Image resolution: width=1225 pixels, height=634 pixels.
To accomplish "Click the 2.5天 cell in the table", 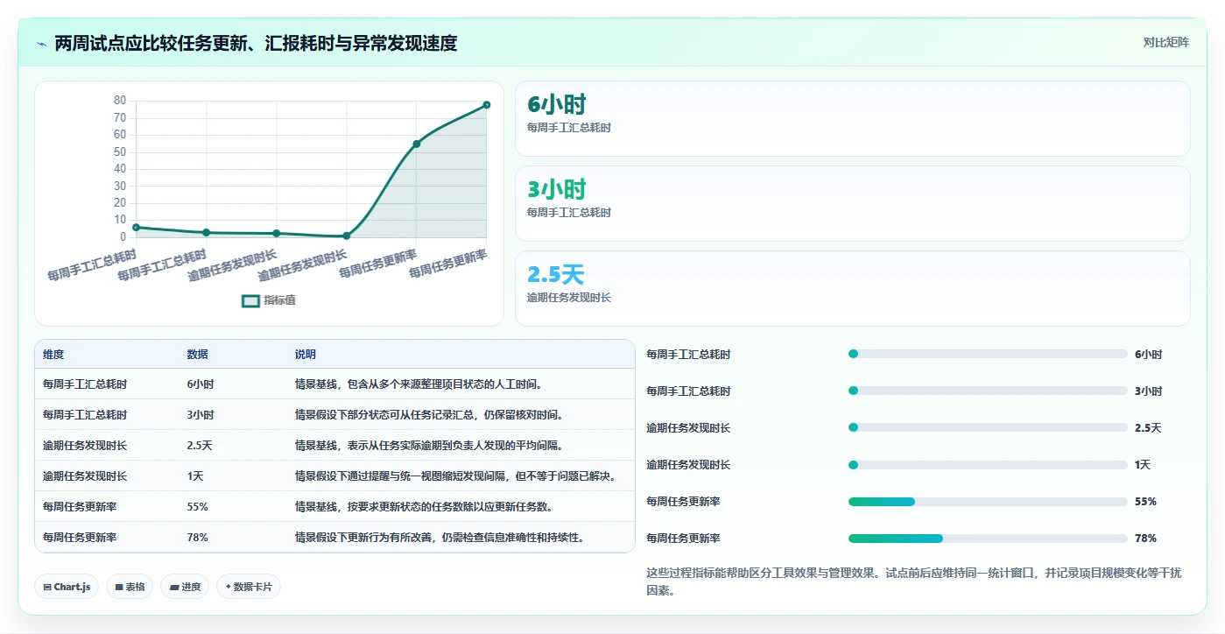I will pos(200,446).
